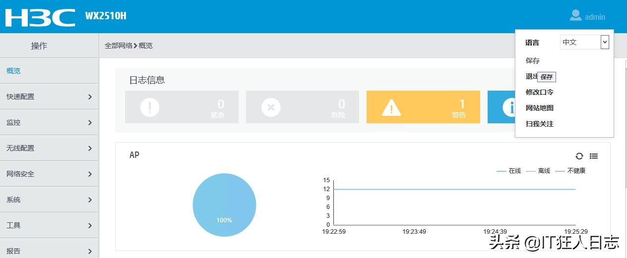Viewport: 627px width, 258px height.
Task: Expand 网络安全 menu
Action: click(x=49, y=174)
